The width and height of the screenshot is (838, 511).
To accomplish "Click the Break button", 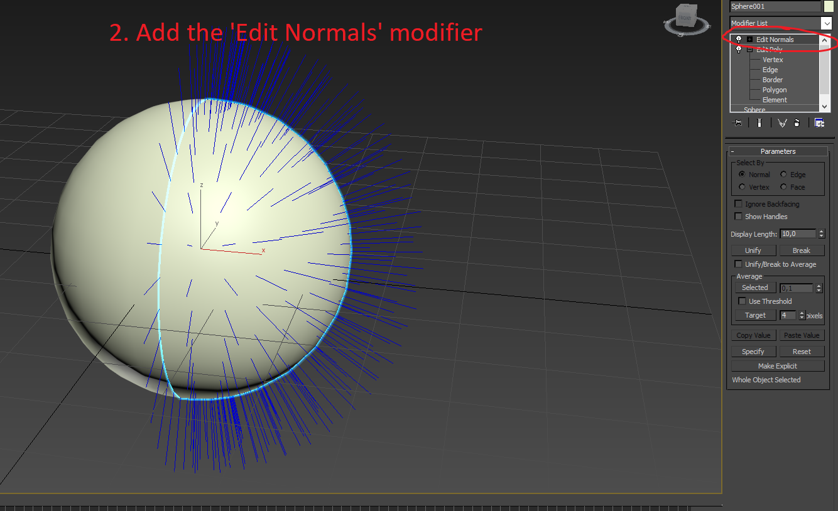I will click(802, 250).
